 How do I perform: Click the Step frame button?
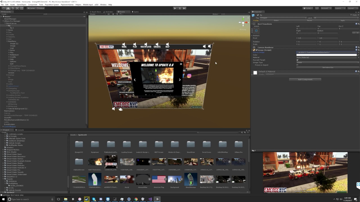184,8
